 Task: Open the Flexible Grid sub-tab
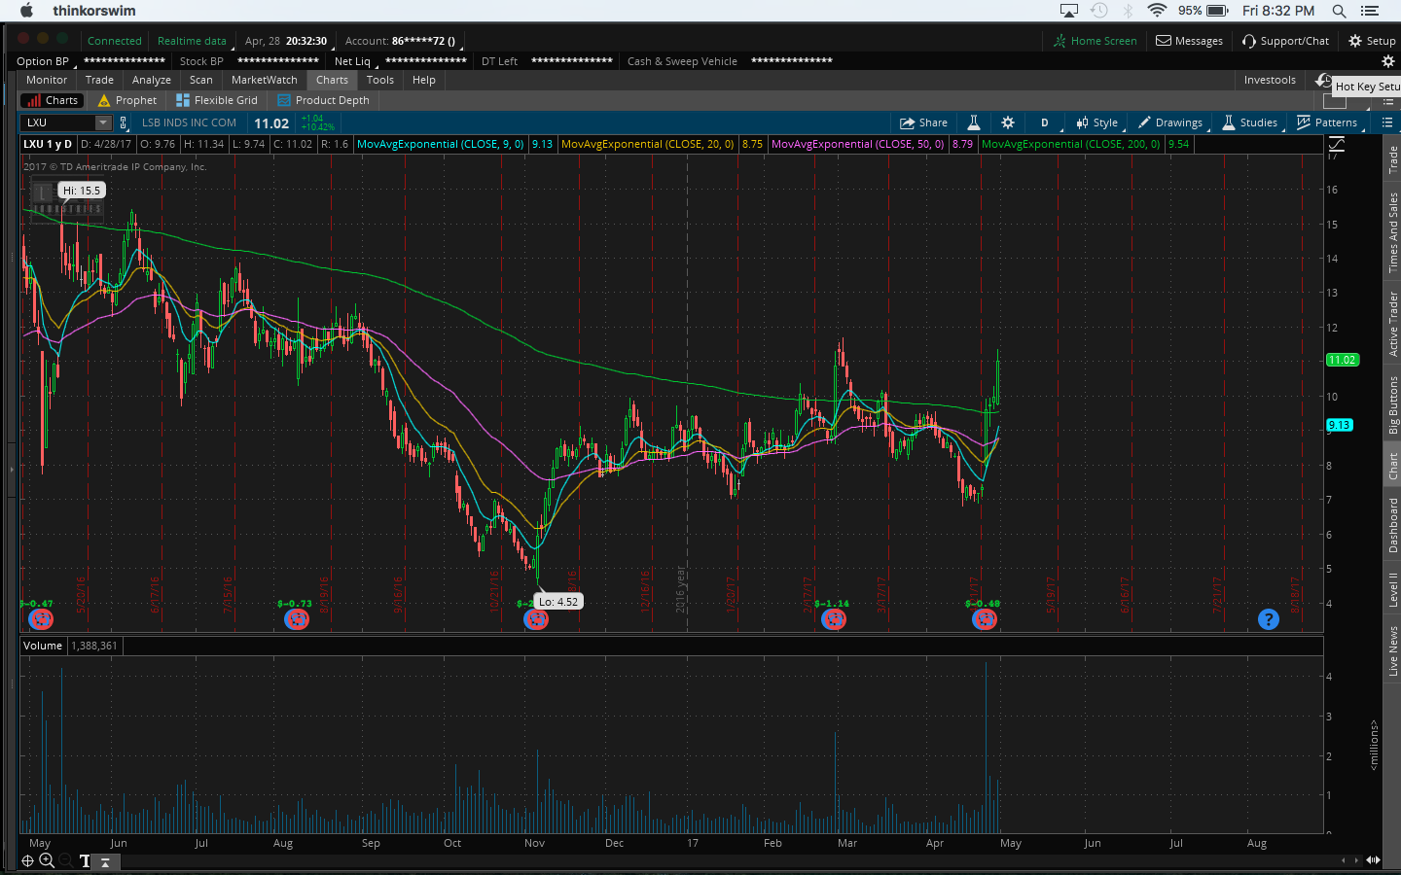[217, 100]
